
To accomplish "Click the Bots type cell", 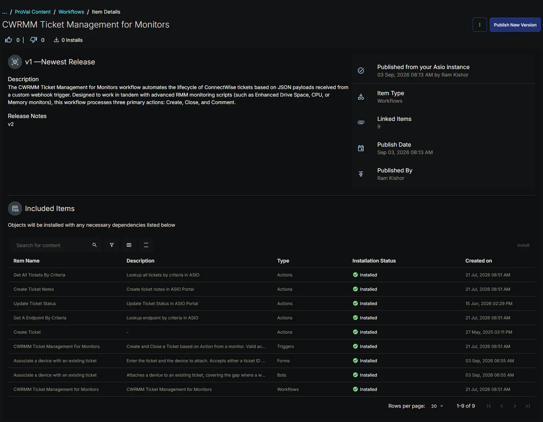I will [x=282, y=375].
